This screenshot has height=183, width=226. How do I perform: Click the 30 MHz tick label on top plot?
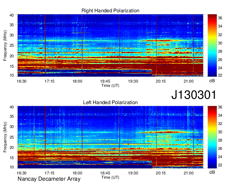(12, 35)
